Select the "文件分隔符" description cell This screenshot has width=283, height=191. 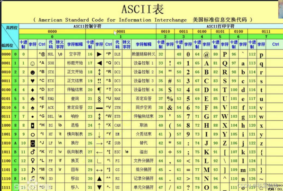click(143, 161)
